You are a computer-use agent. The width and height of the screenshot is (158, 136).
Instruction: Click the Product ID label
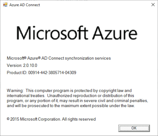click(x=17, y=73)
